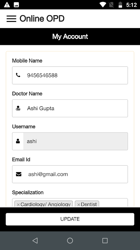The image size is (140, 250).
Task: Tap the phone icon in the mobile field
Action: pos(18,75)
